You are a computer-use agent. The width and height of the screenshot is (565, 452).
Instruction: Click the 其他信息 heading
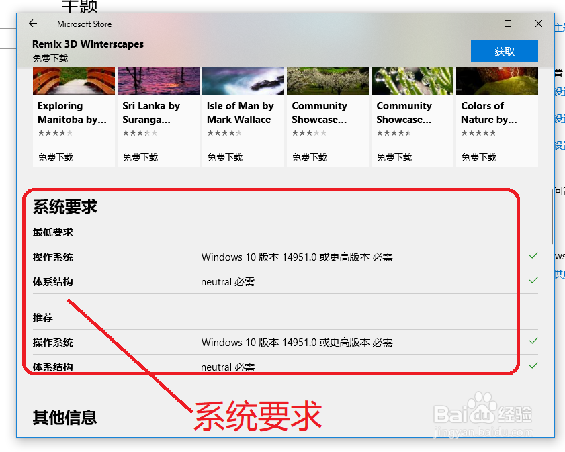point(65,418)
